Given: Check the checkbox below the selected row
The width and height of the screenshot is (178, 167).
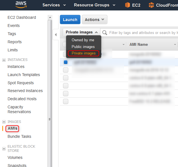Looking at the screenshot, I should pos(66,70).
